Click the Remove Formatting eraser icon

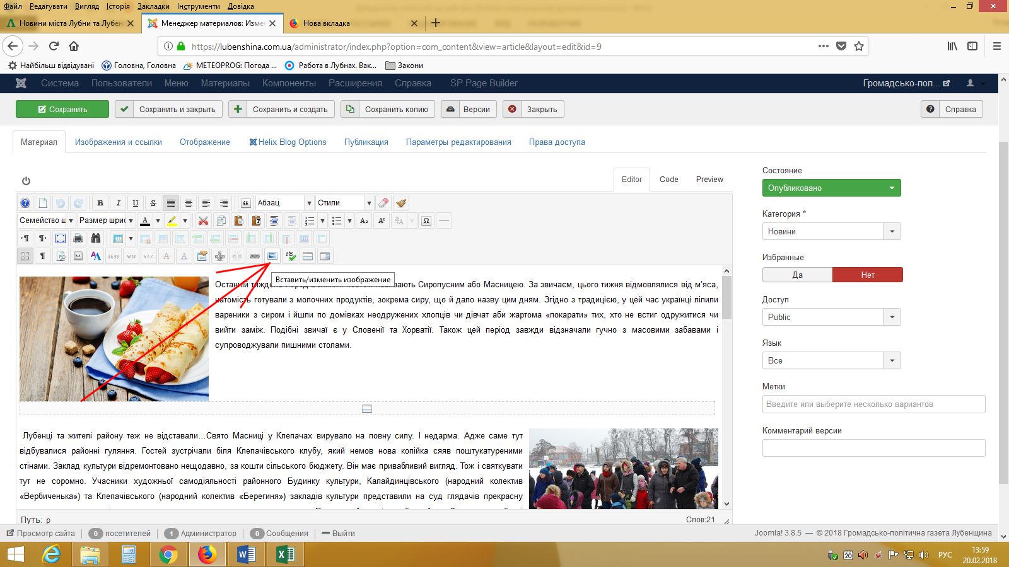pyautogui.click(x=383, y=203)
